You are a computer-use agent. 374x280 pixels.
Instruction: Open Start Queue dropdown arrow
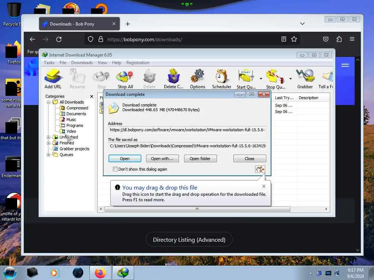[261, 79]
